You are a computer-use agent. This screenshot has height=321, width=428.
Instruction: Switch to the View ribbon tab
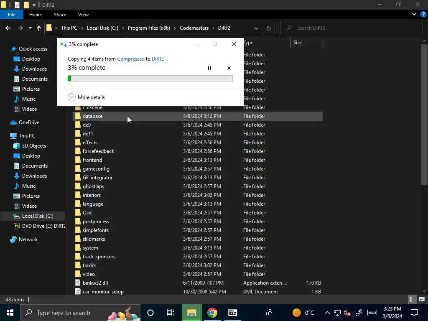coord(83,15)
